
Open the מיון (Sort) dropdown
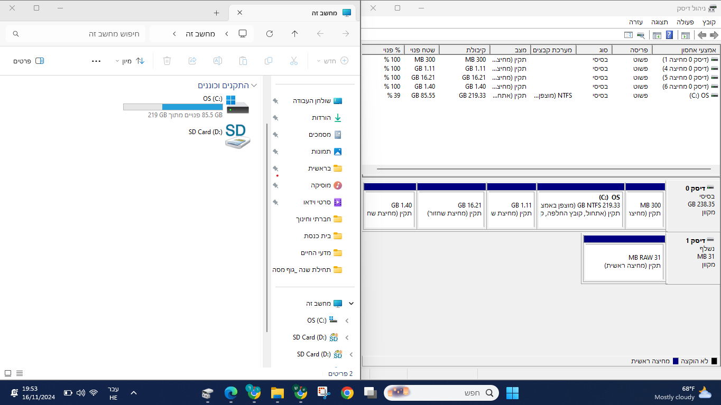click(131, 61)
